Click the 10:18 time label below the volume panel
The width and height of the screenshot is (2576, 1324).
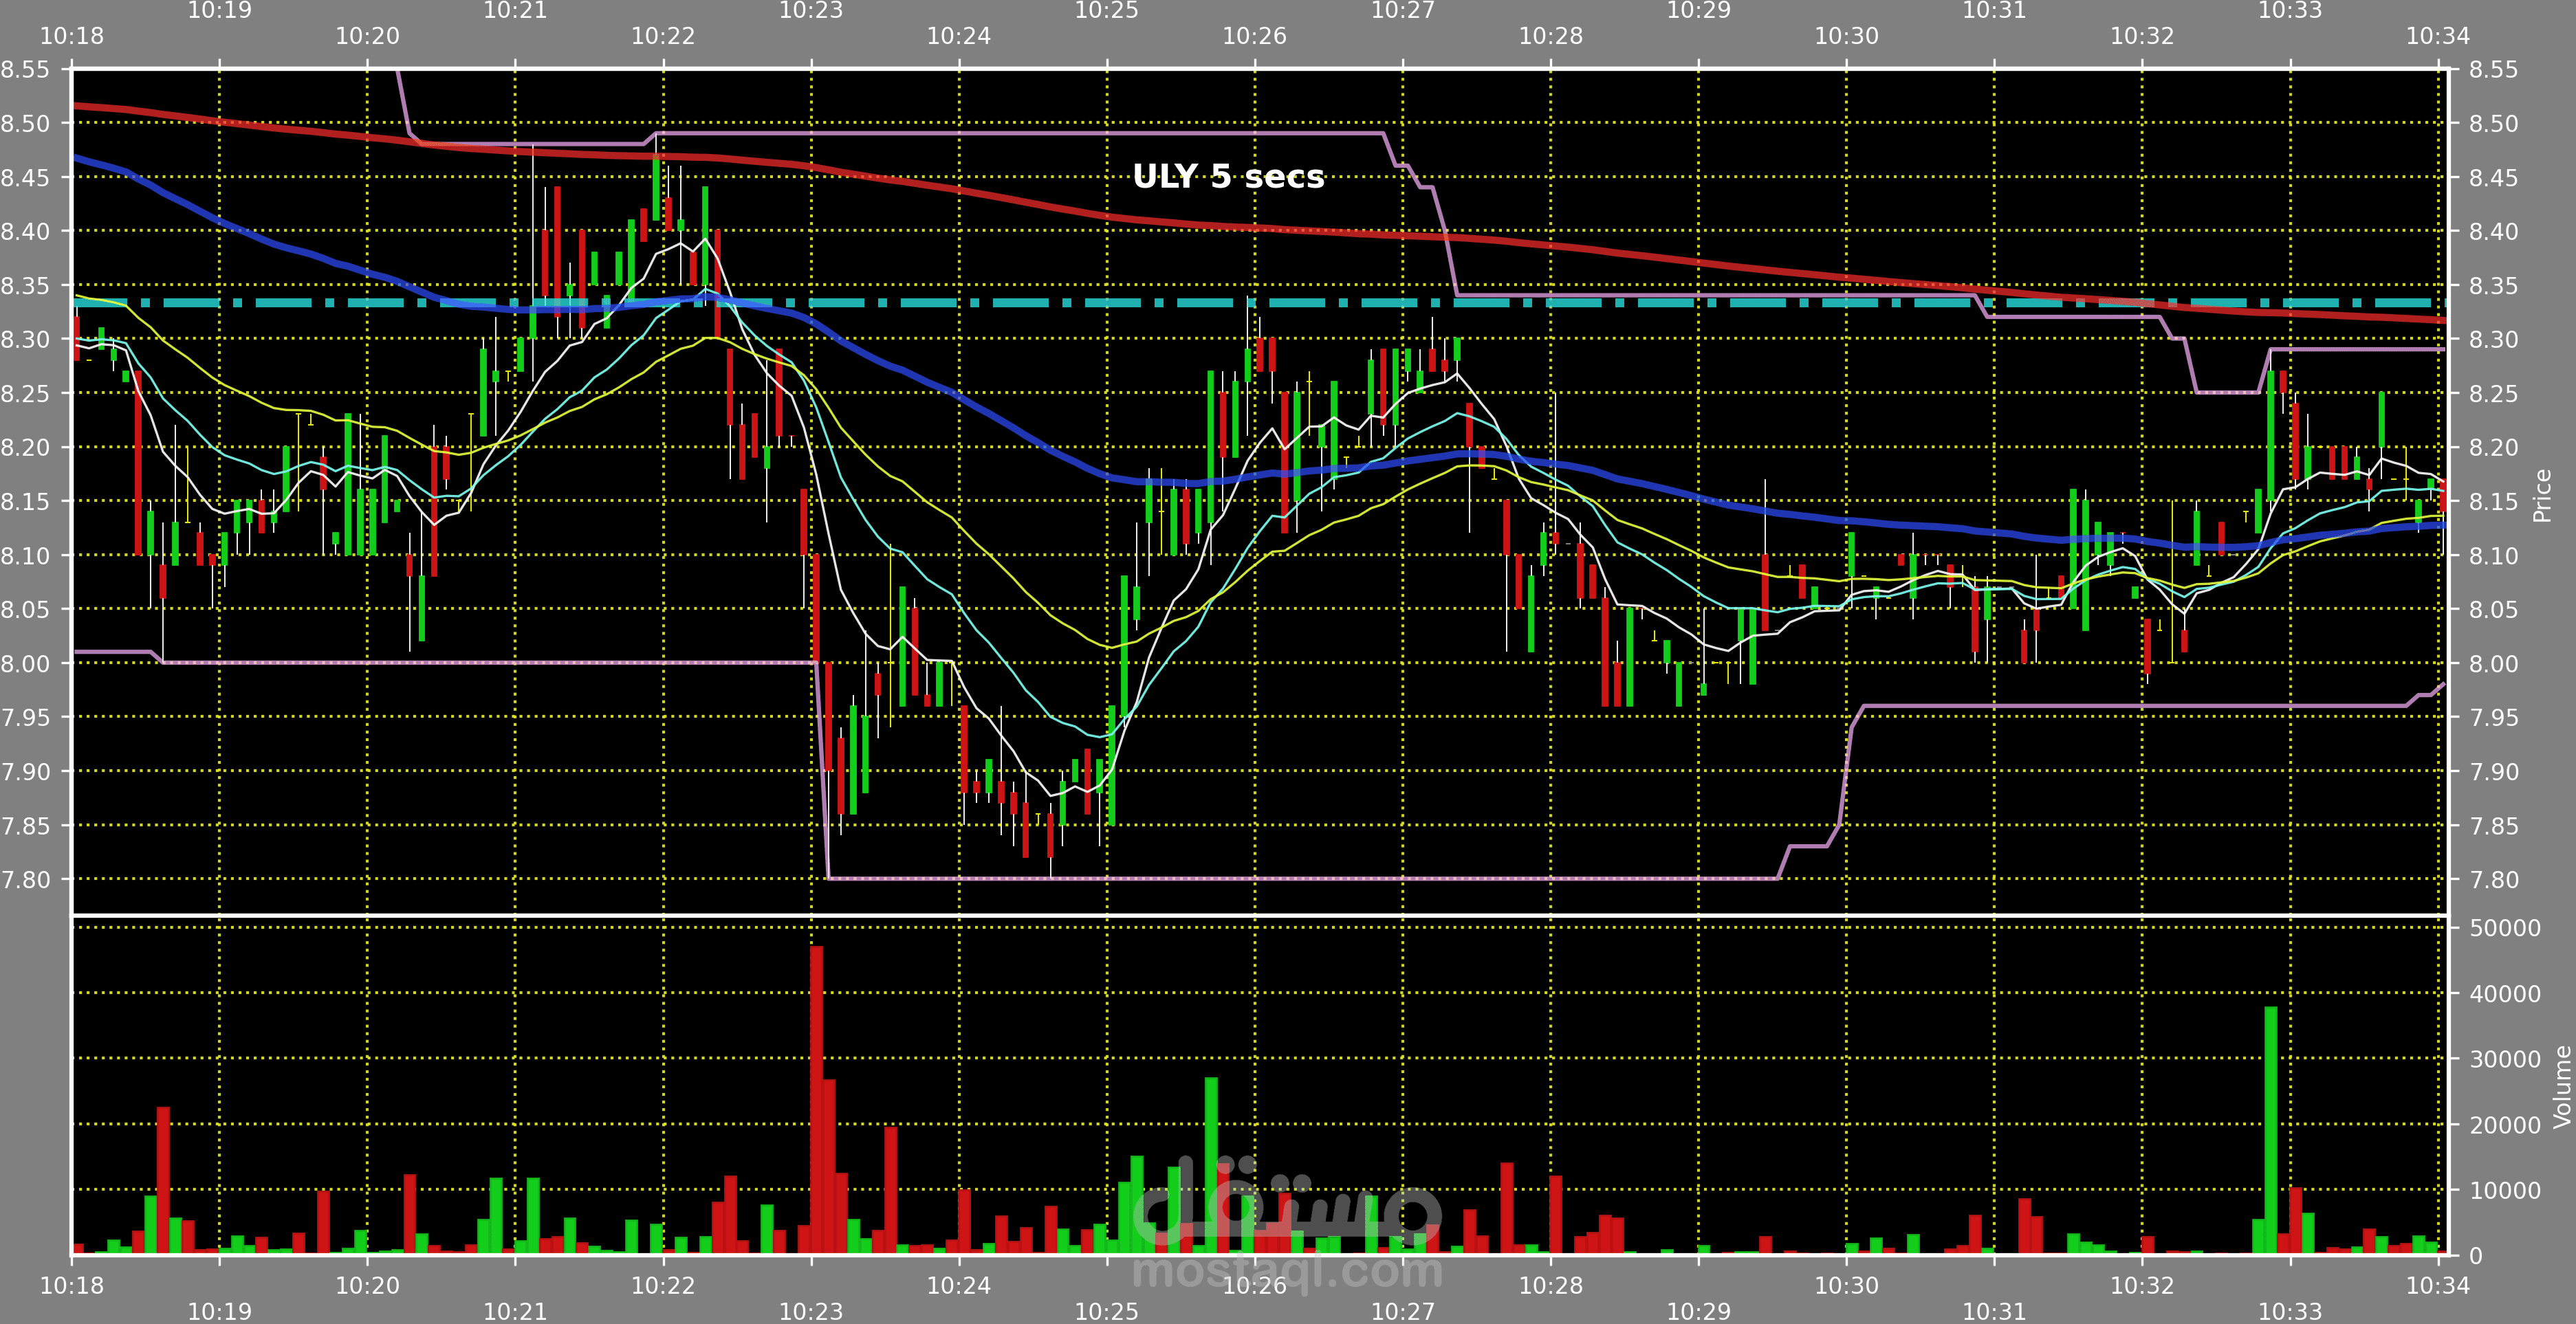click(x=72, y=1286)
